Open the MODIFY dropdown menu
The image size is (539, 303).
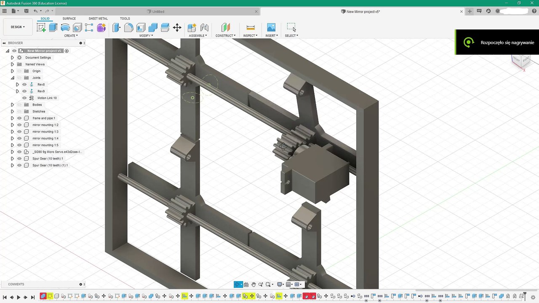[146, 36]
